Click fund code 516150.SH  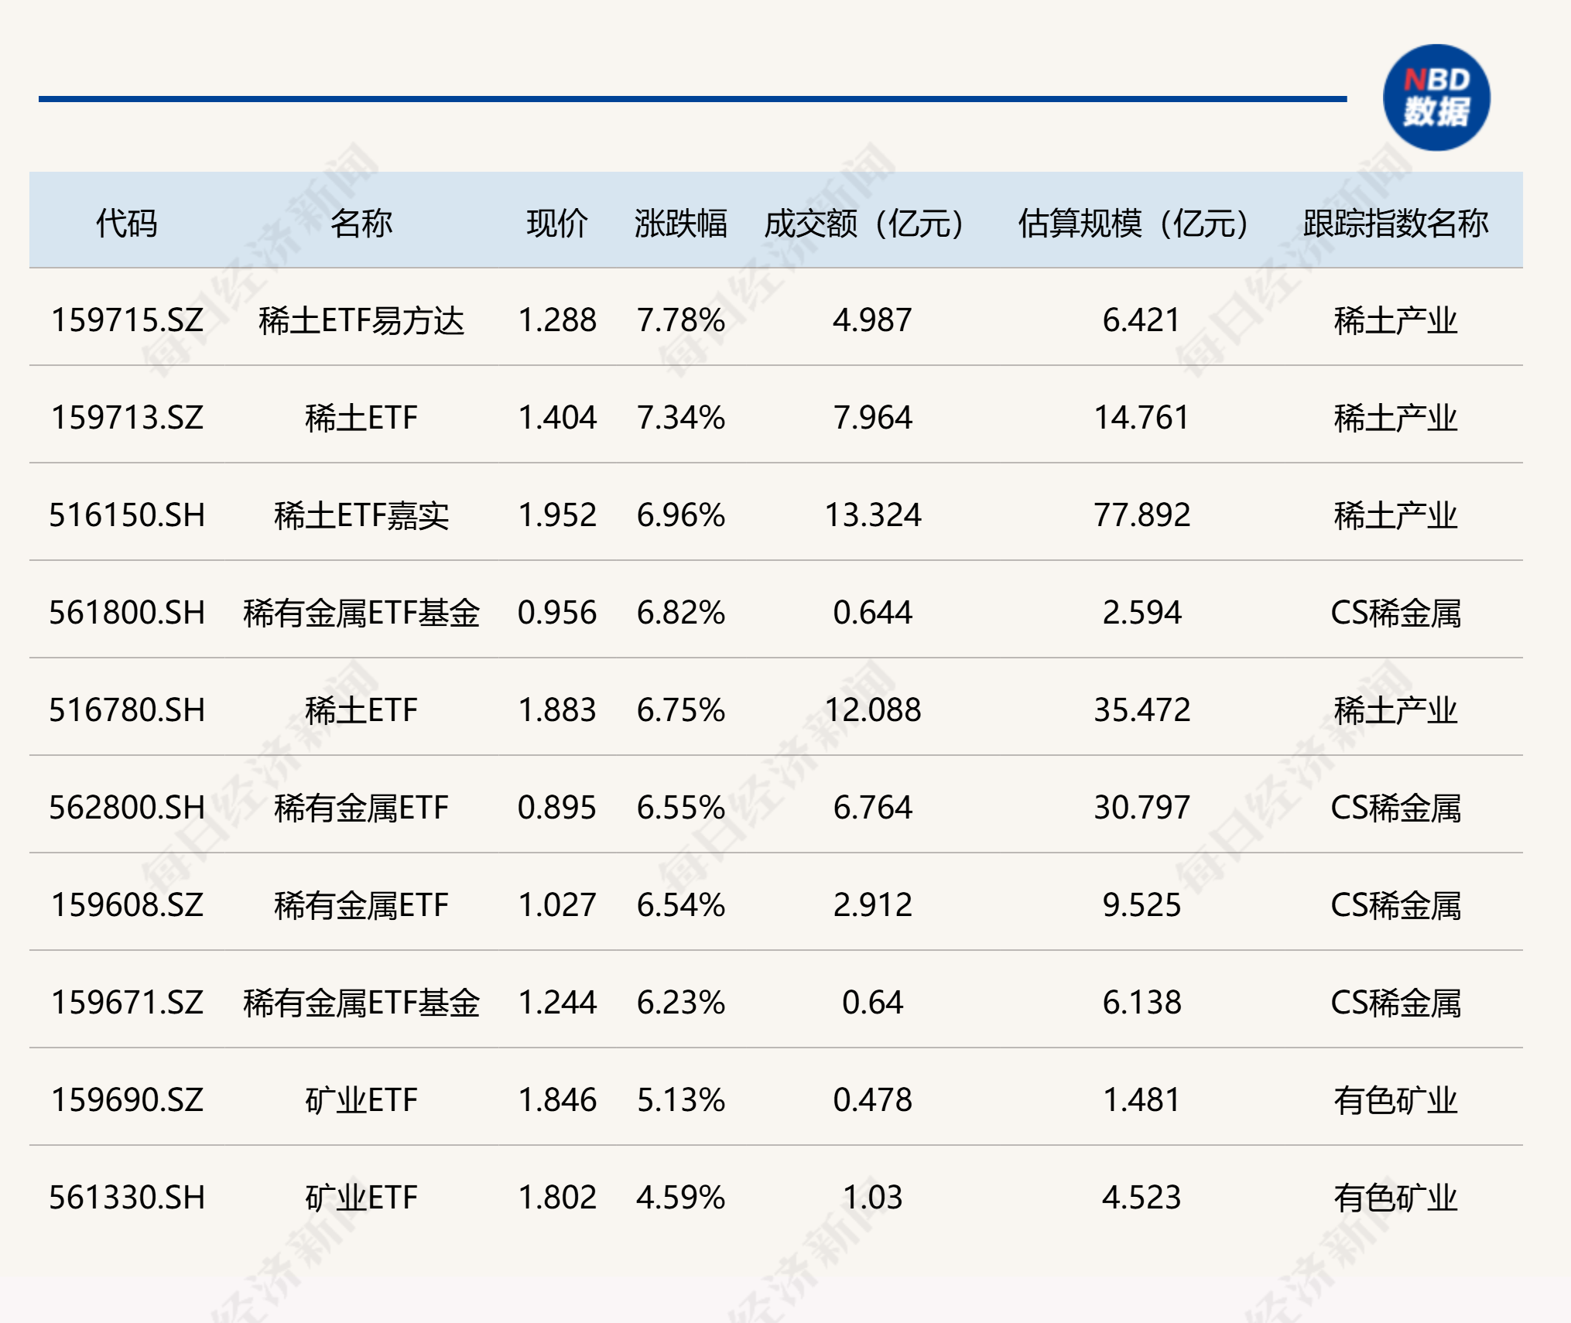127,515
